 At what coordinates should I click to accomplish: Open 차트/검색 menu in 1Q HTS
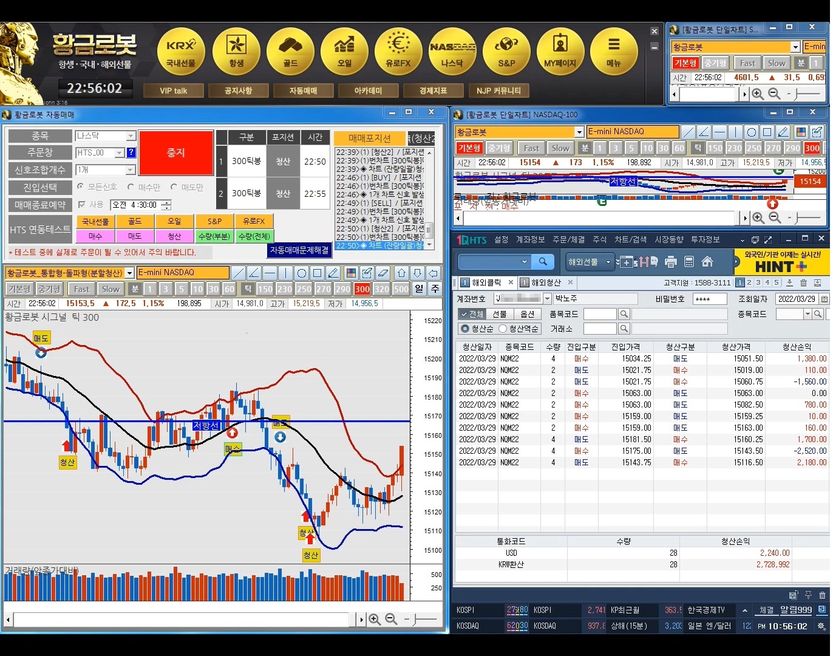click(x=630, y=240)
